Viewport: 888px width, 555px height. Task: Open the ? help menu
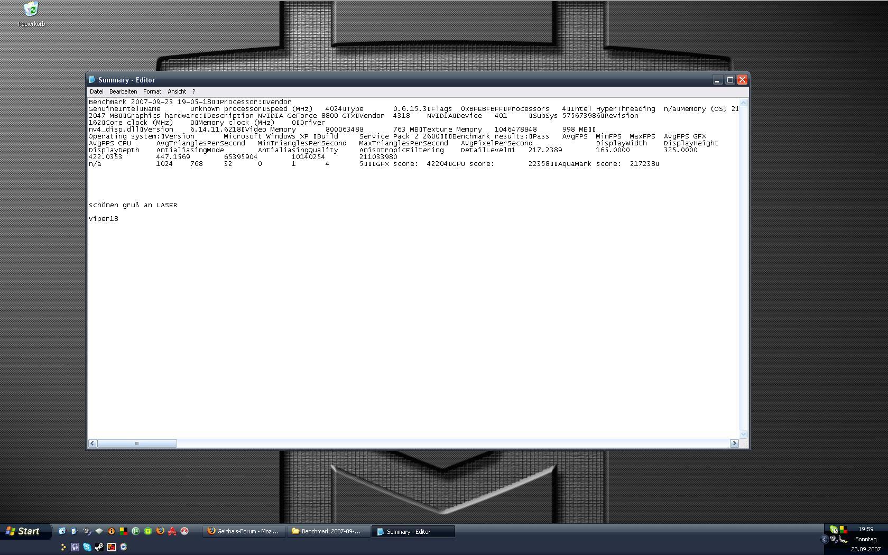point(193,91)
